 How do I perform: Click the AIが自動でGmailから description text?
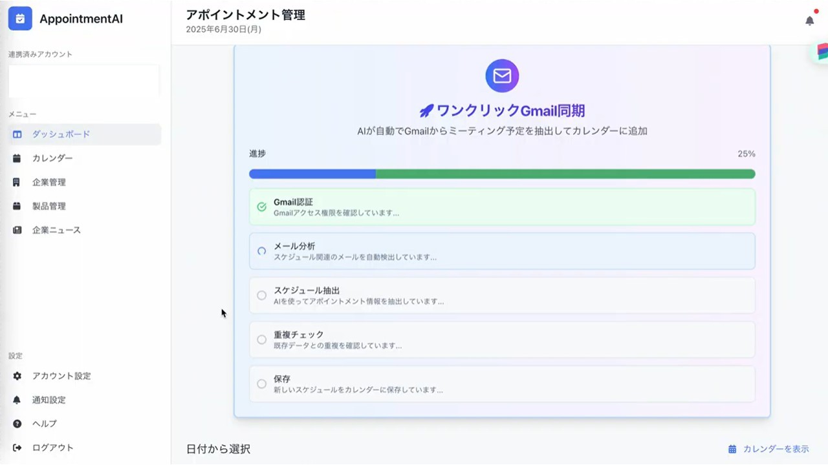point(502,131)
